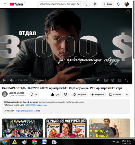Open the t.me/dvdvolk channel link
This screenshot has height=145, width=135.
coord(25,111)
